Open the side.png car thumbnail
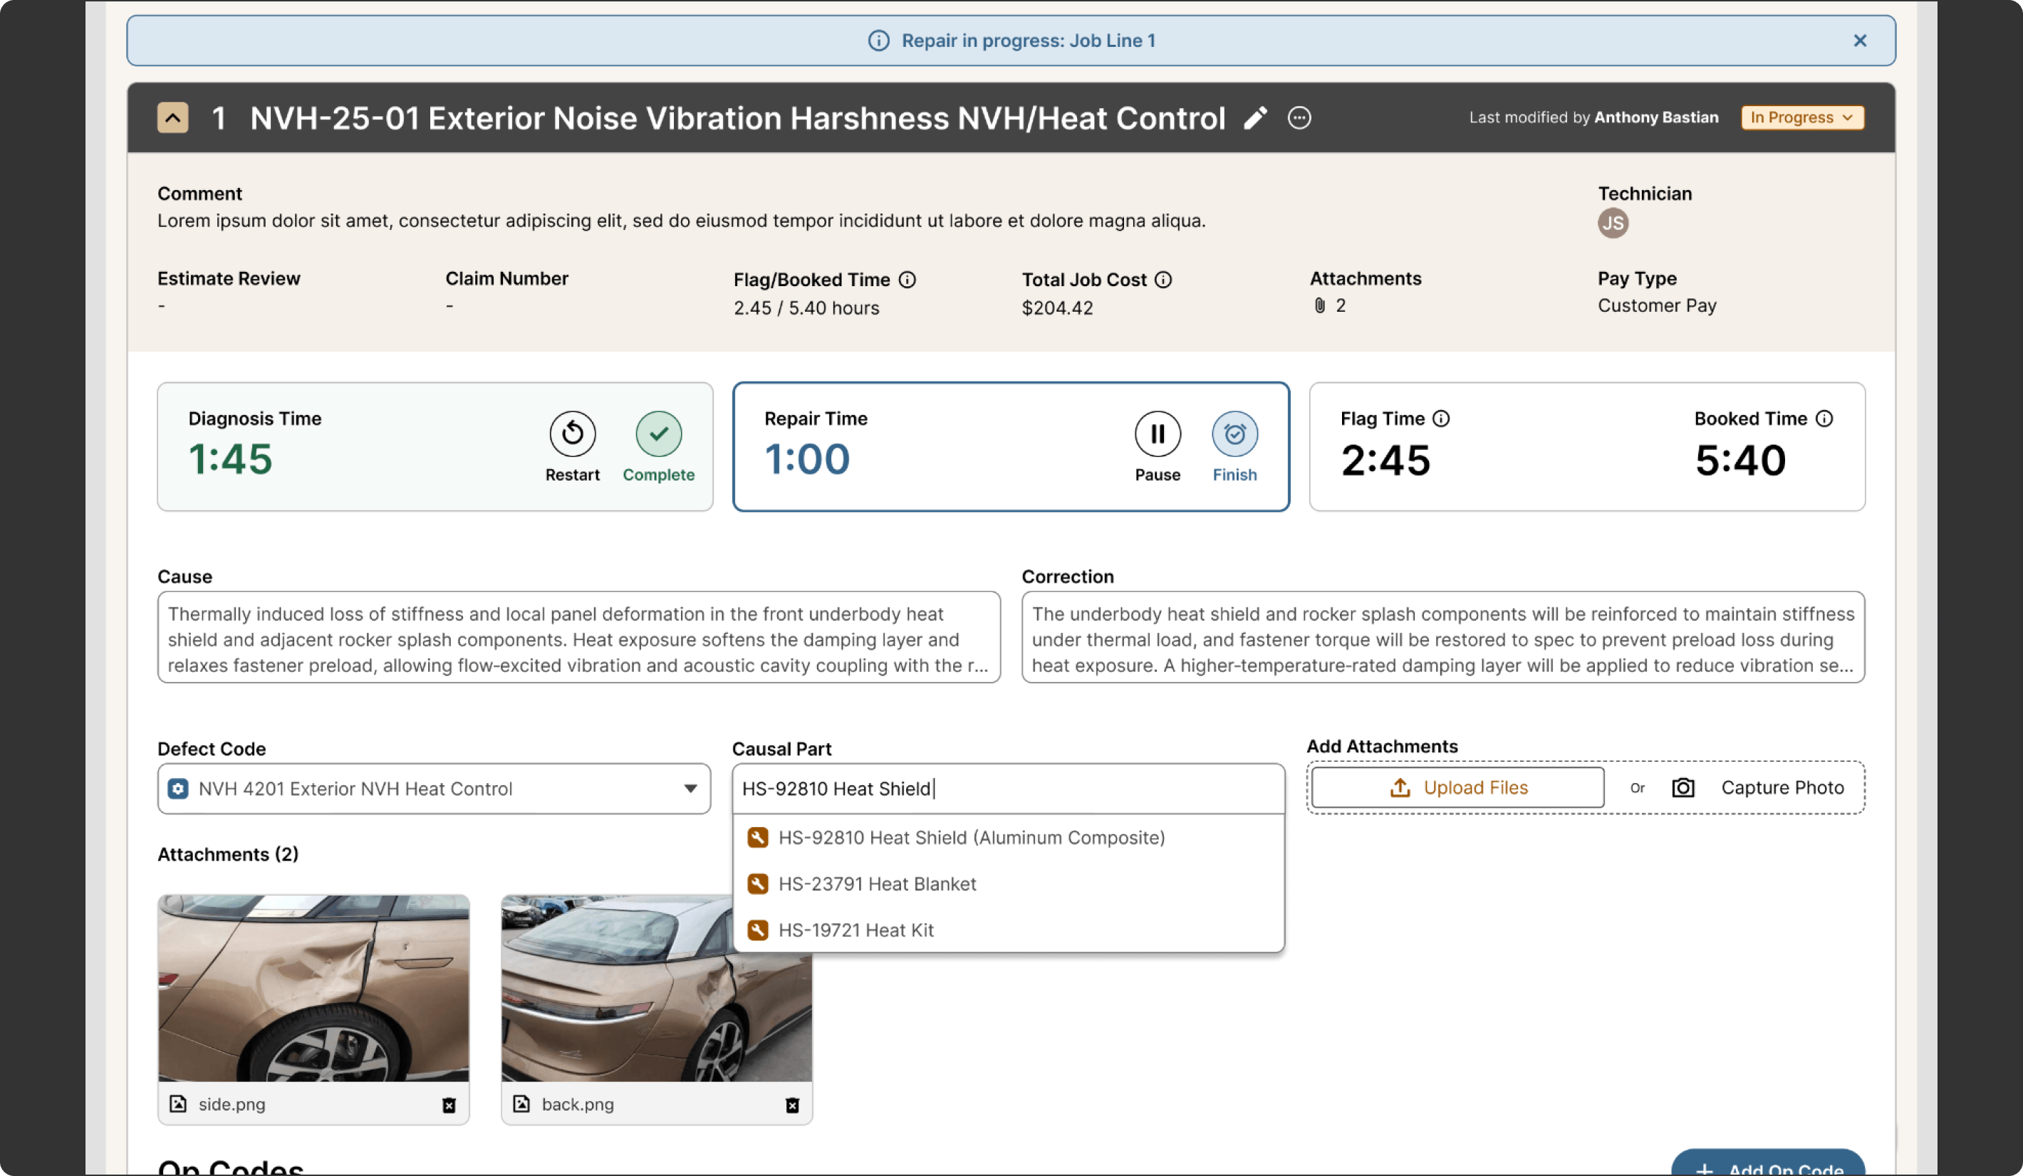Image resolution: width=2023 pixels, height=1176 pixels. 313,987
